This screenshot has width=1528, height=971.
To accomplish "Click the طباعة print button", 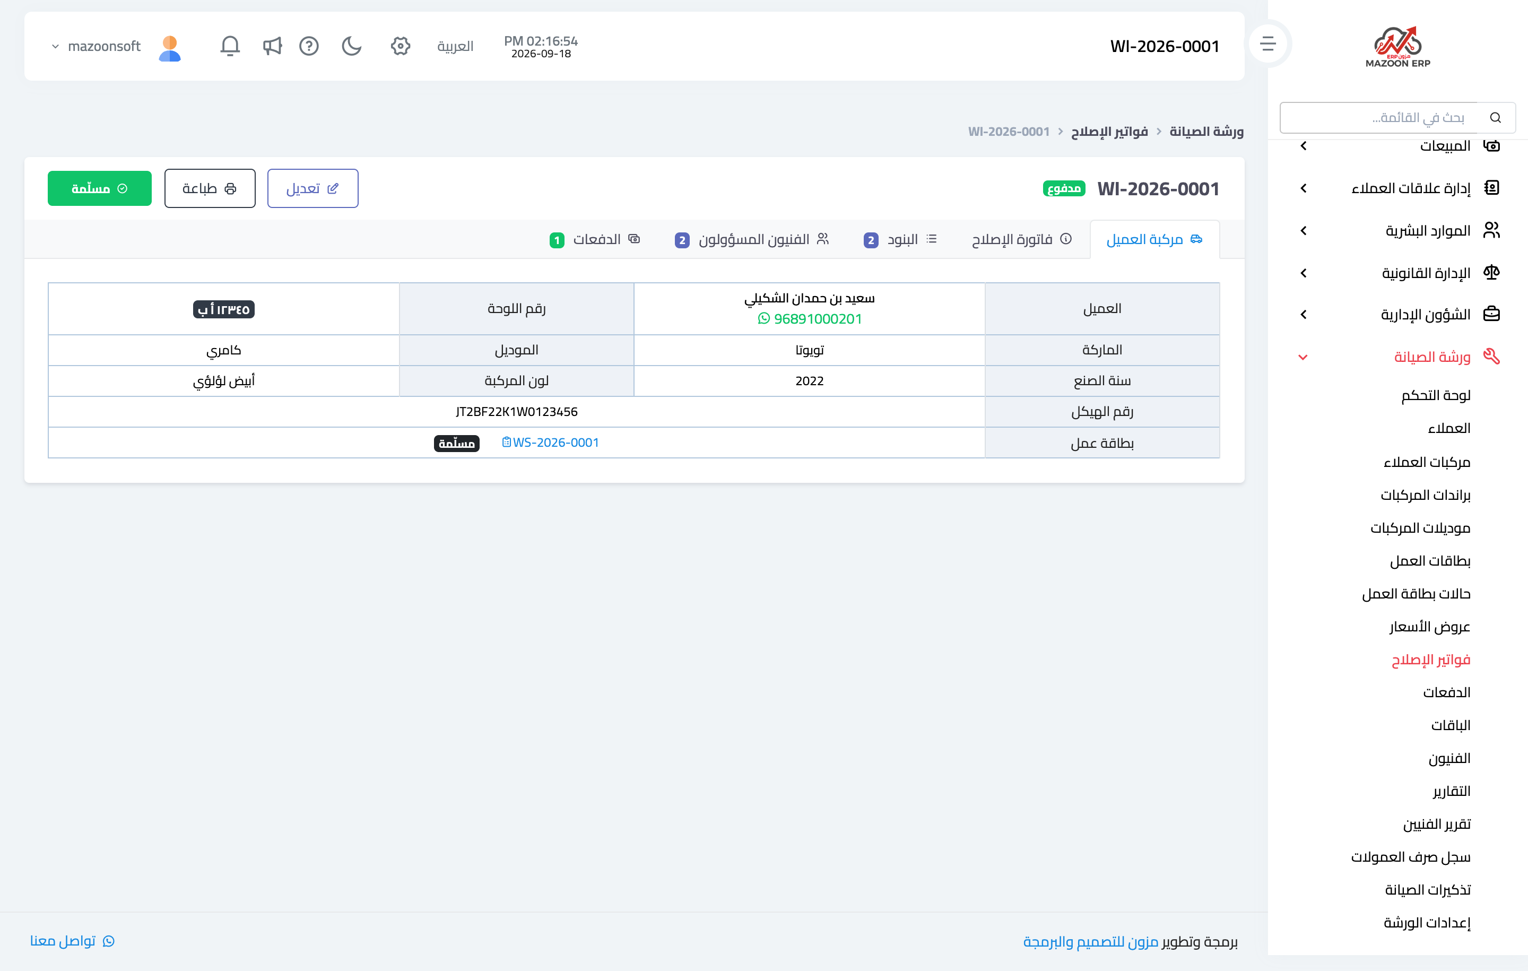I will [210, 188].
